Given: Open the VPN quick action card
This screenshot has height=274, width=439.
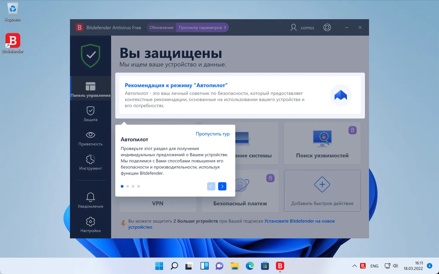Looking at the screenshot, I should pyautogui.click(x=158, y=204).
